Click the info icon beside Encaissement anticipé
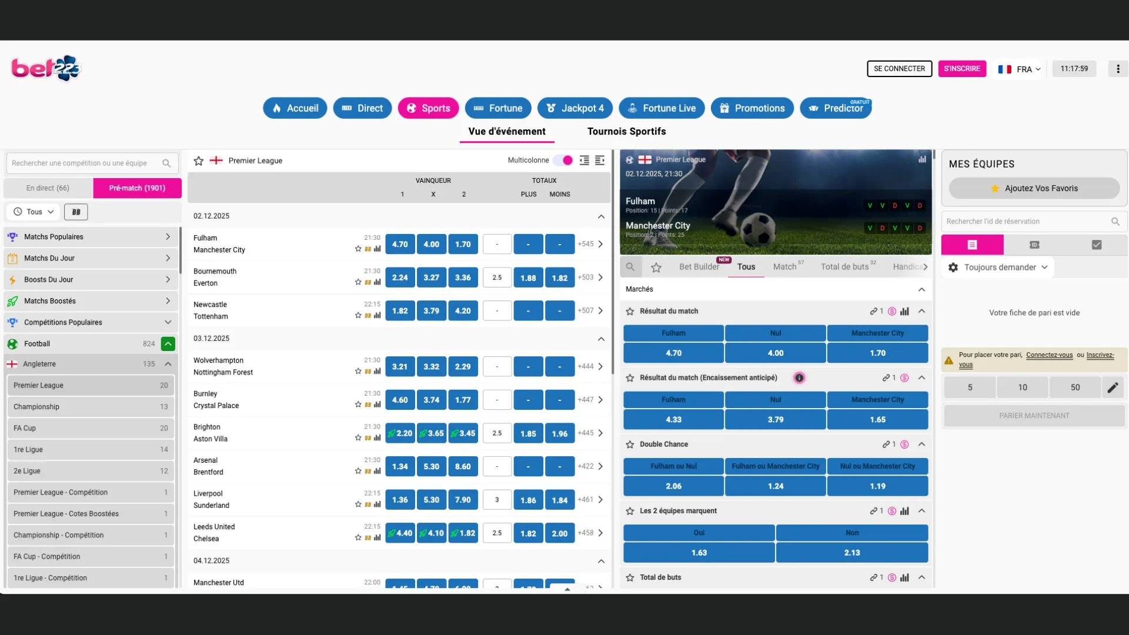The width and height of the screenshot is (1129, 635). (x=799, y=377)
